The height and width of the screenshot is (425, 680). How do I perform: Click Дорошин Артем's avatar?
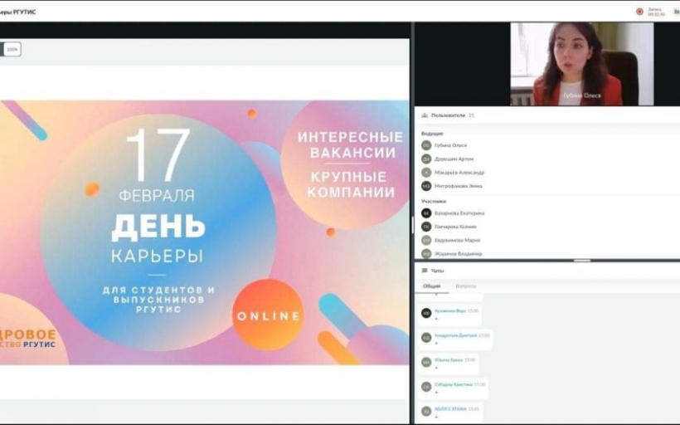click(x=426, y=159)
